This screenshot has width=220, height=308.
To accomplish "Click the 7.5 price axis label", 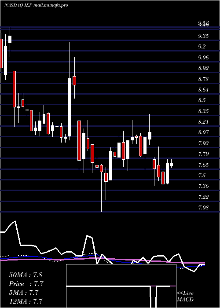I will point(202,175).
